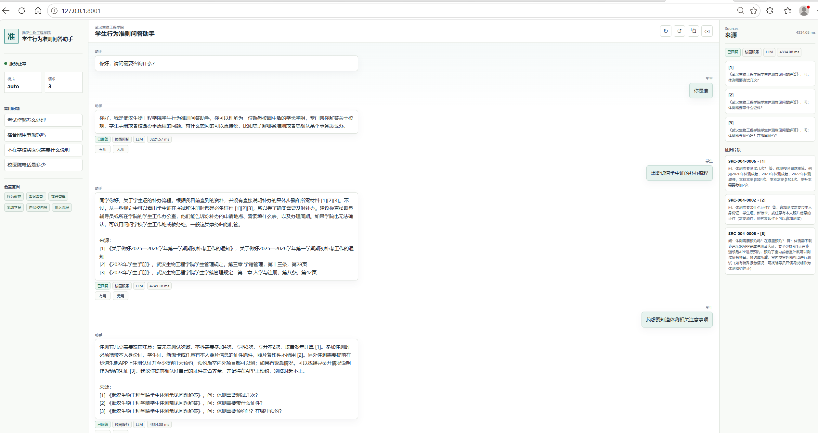Click the 4334.08 ms tag below the last reply
This screenshot has width=818, height=433.
[159, 425]
